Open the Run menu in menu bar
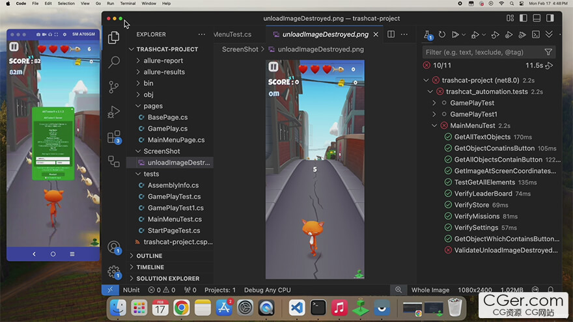Screen dimensions: 573x322 110,3
